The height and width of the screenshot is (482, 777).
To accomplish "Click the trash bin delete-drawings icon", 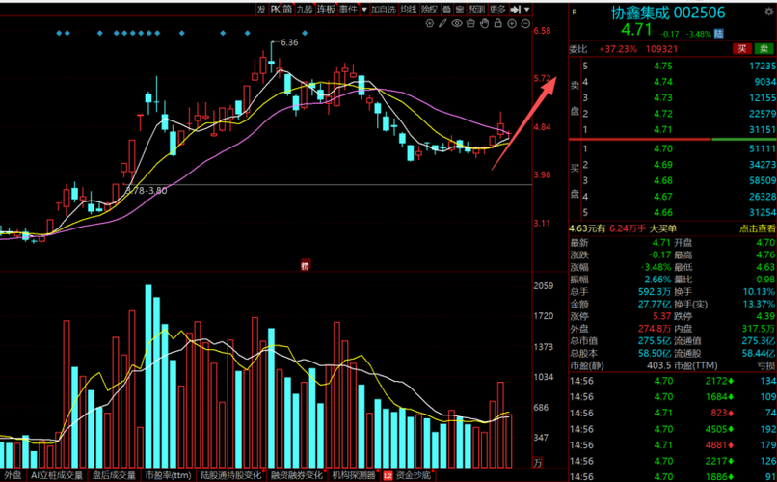I will tap(470, 23).
